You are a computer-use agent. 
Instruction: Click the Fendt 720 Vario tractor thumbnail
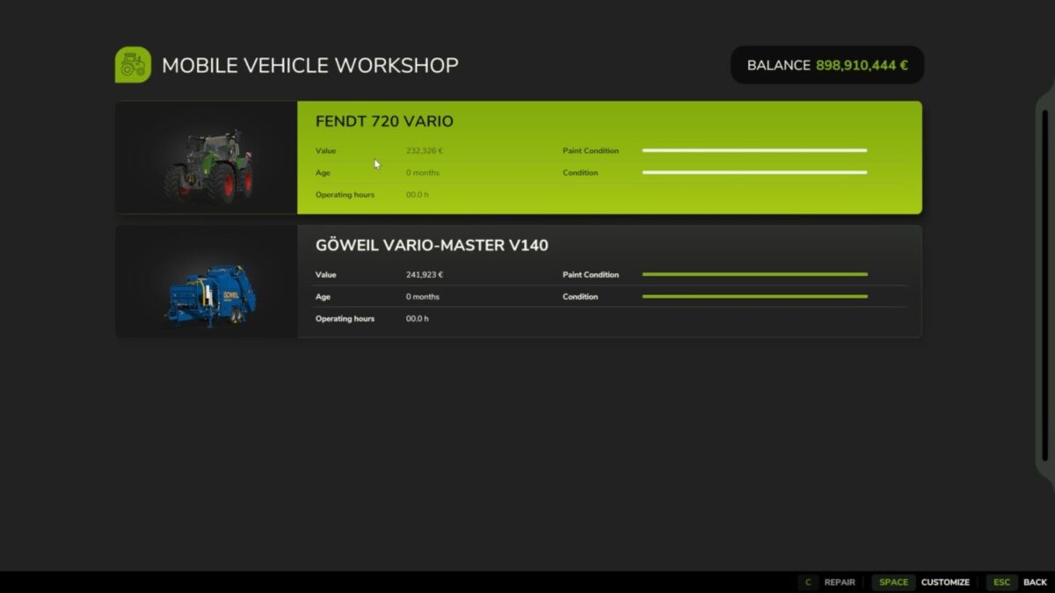(x=207, y=158)
